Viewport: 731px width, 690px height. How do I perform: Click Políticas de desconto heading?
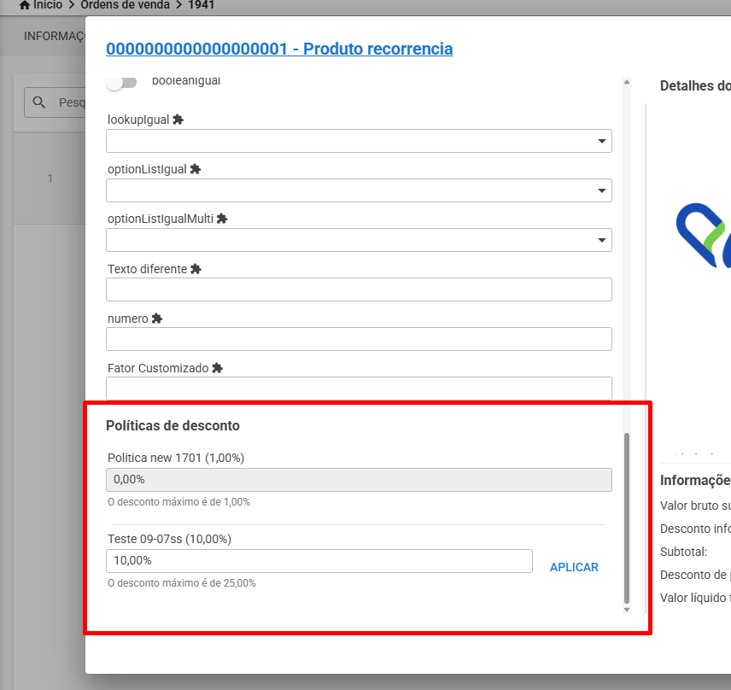(173, 425)
